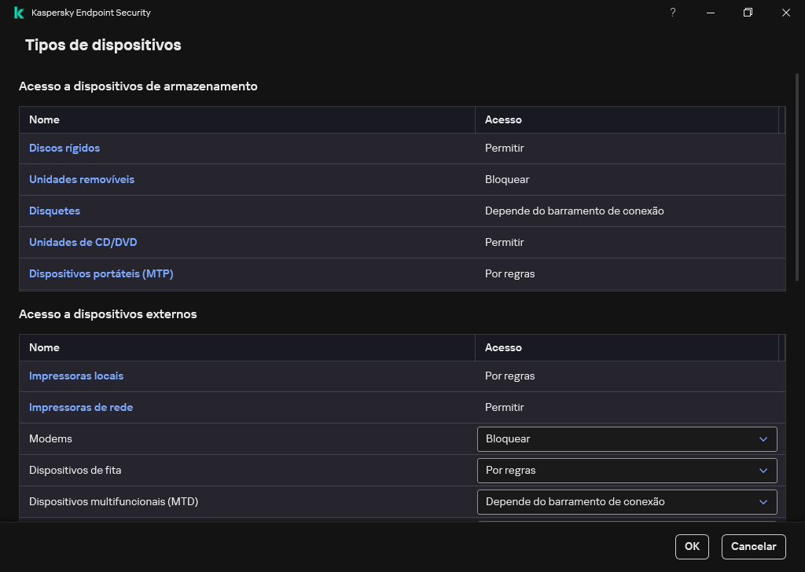
Task: Open help via the question mark icon
Action: click(672, 13)
